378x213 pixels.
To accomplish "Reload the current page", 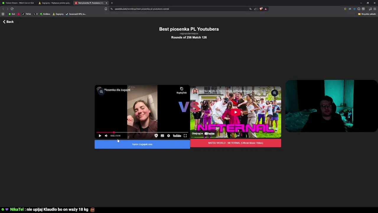I will point(12,9).
